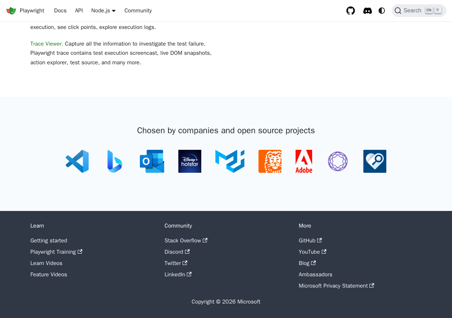Open the Discord server icon link
This screenshot has width=452, height=318.
pyautogui.click(x=368, y=11)
